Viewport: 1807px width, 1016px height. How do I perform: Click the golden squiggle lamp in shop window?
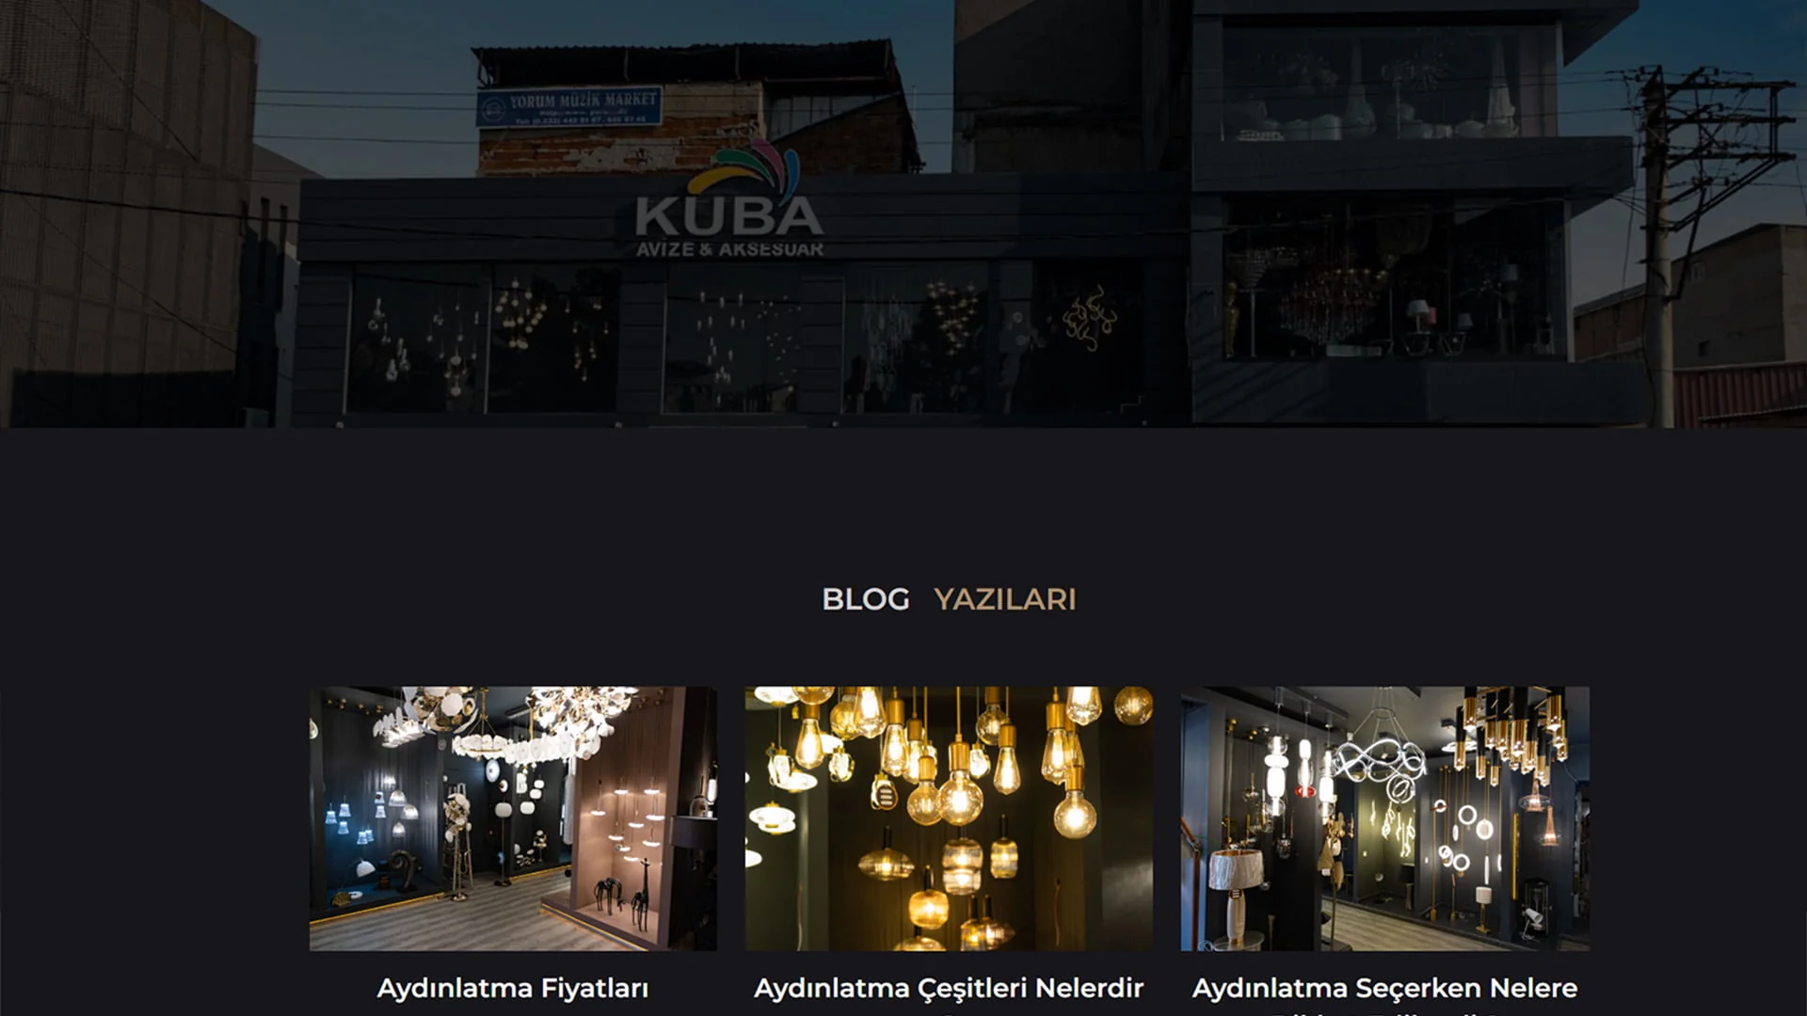[1089, 318]
